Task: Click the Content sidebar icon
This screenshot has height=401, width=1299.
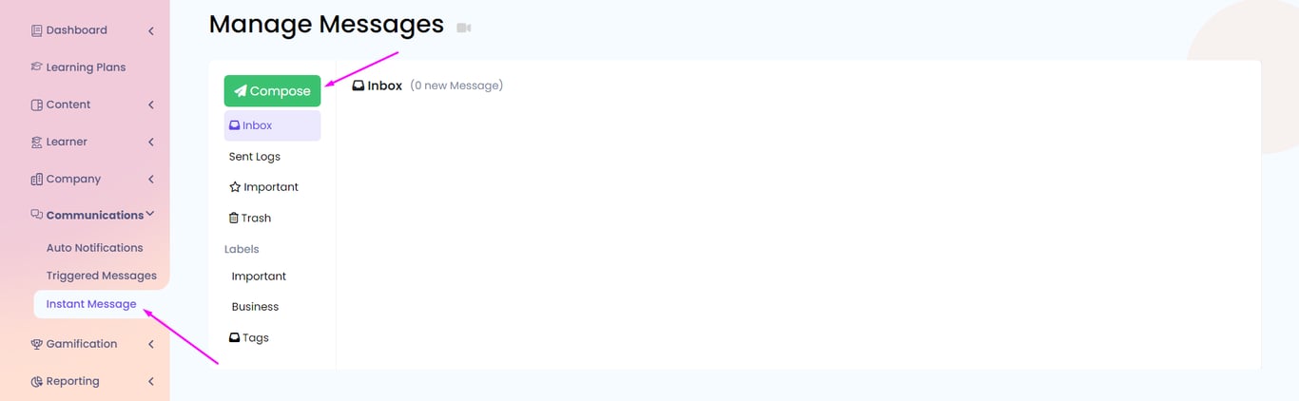Action: (x=37, y=105)
